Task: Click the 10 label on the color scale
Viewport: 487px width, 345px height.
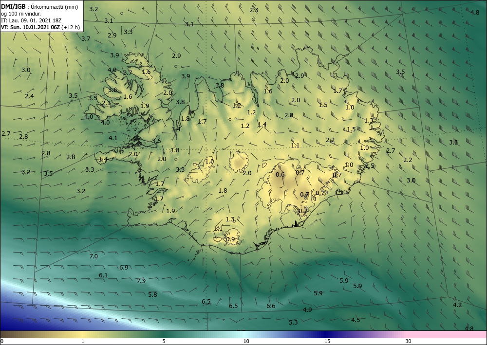Action: coord(246,341)
